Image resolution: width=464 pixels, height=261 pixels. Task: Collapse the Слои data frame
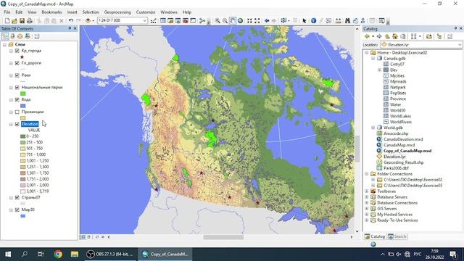click(x=4, y=45)
